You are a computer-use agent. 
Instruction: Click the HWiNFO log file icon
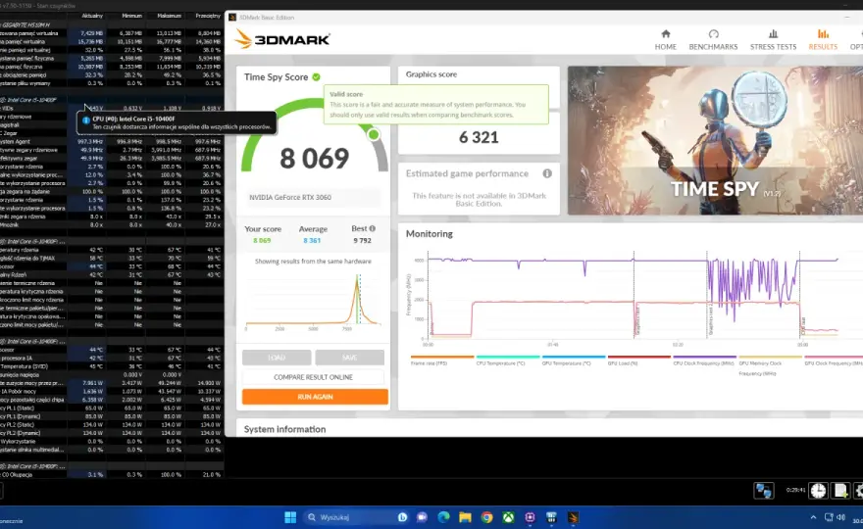tap(839, 491)
